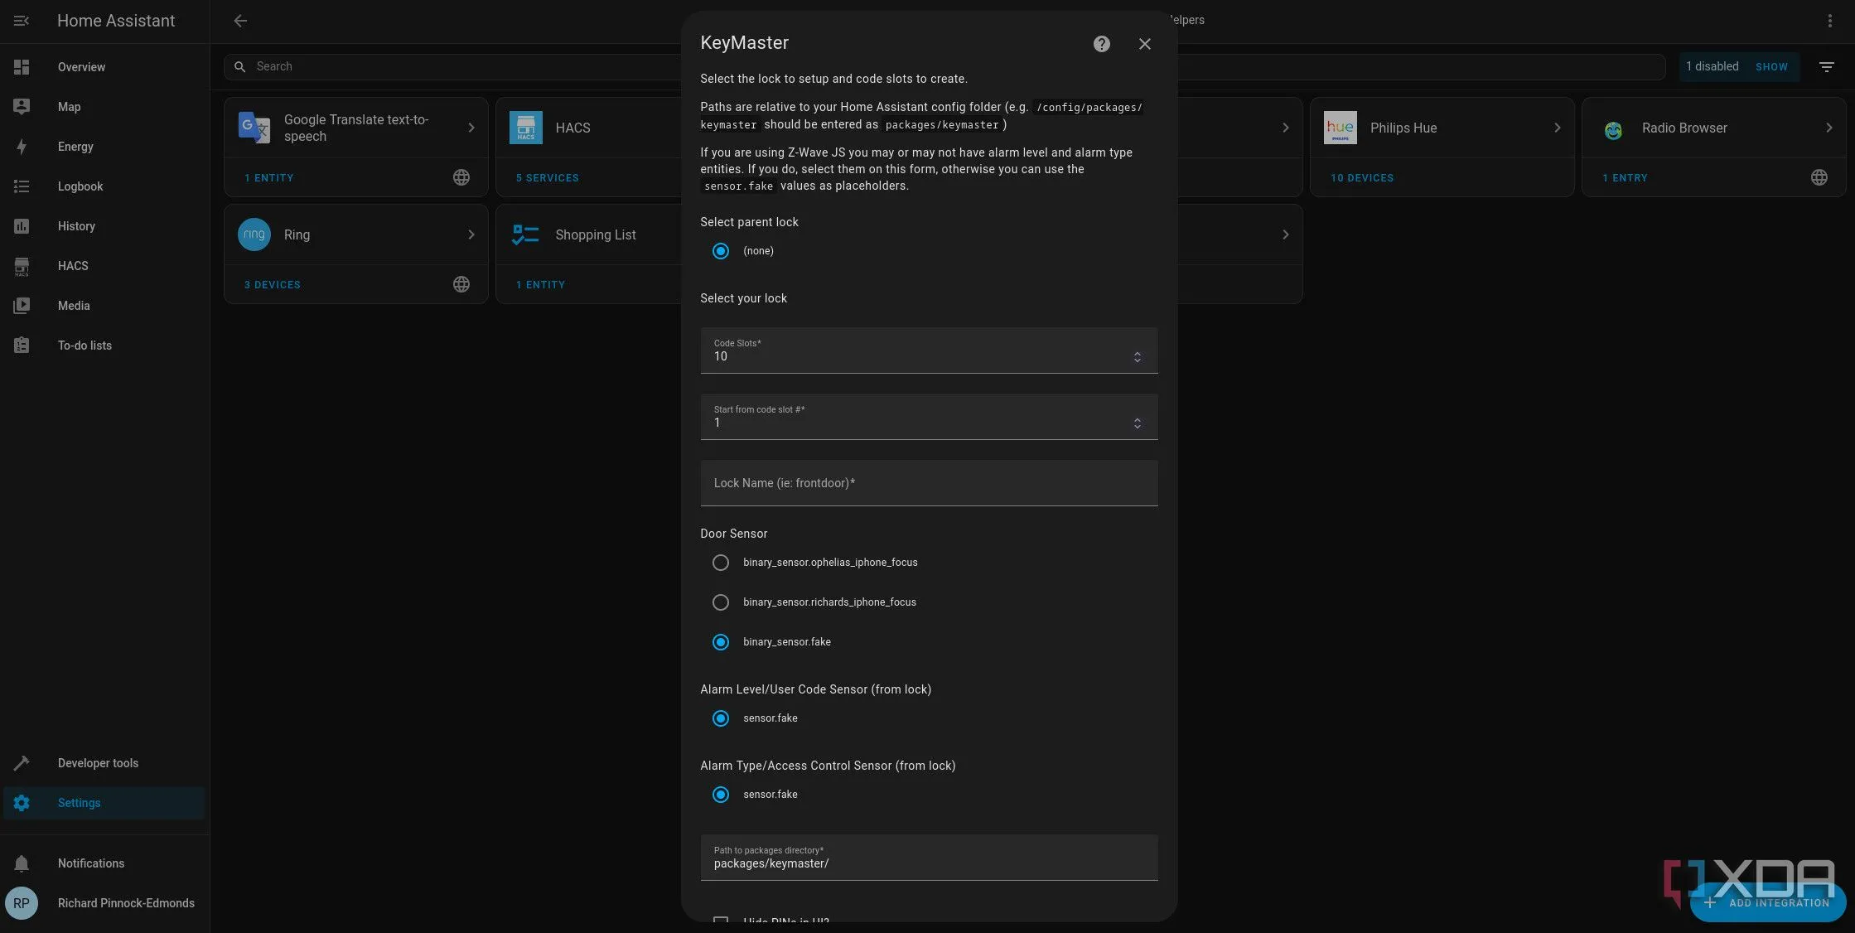Screen dimensions: 1855x933
Task: Focus the Lock Name input field
Action: pos(929,483)
